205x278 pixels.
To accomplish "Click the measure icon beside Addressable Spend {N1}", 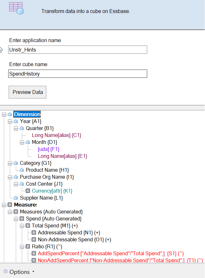I will pyautogui.click(x=34, y=232).
